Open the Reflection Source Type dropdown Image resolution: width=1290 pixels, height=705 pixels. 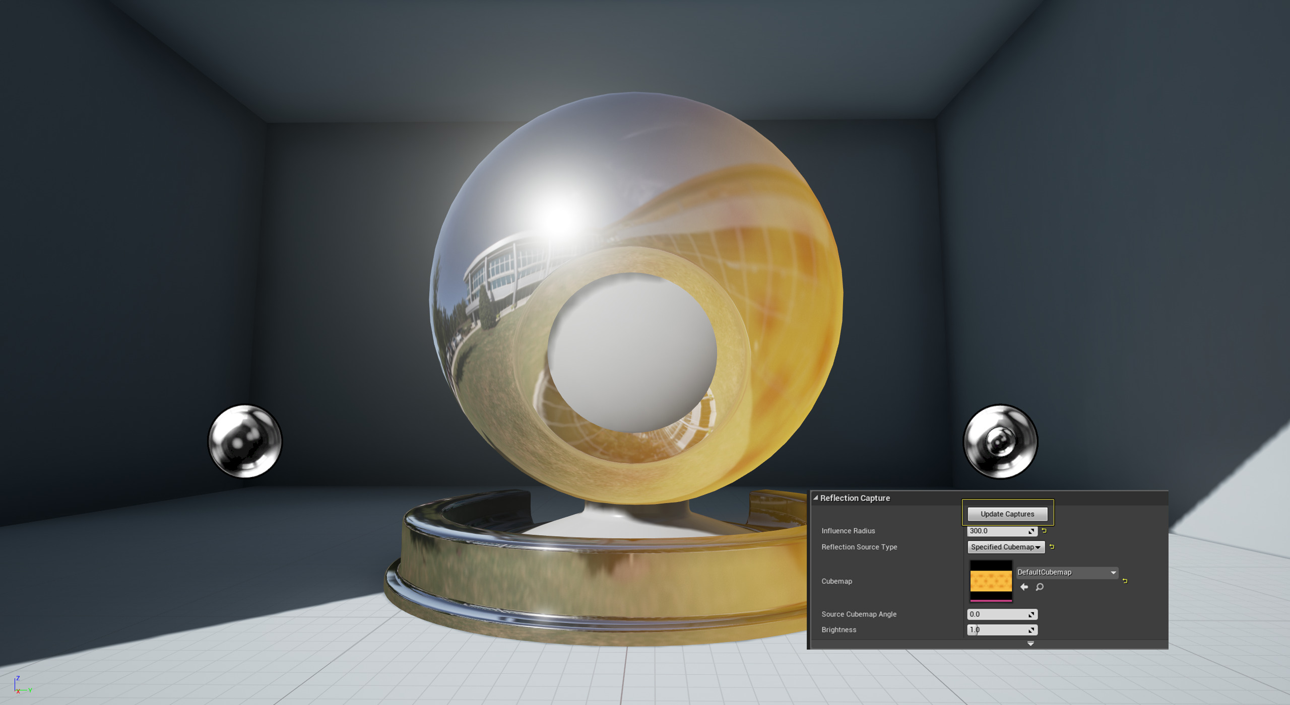[1005, 547]
